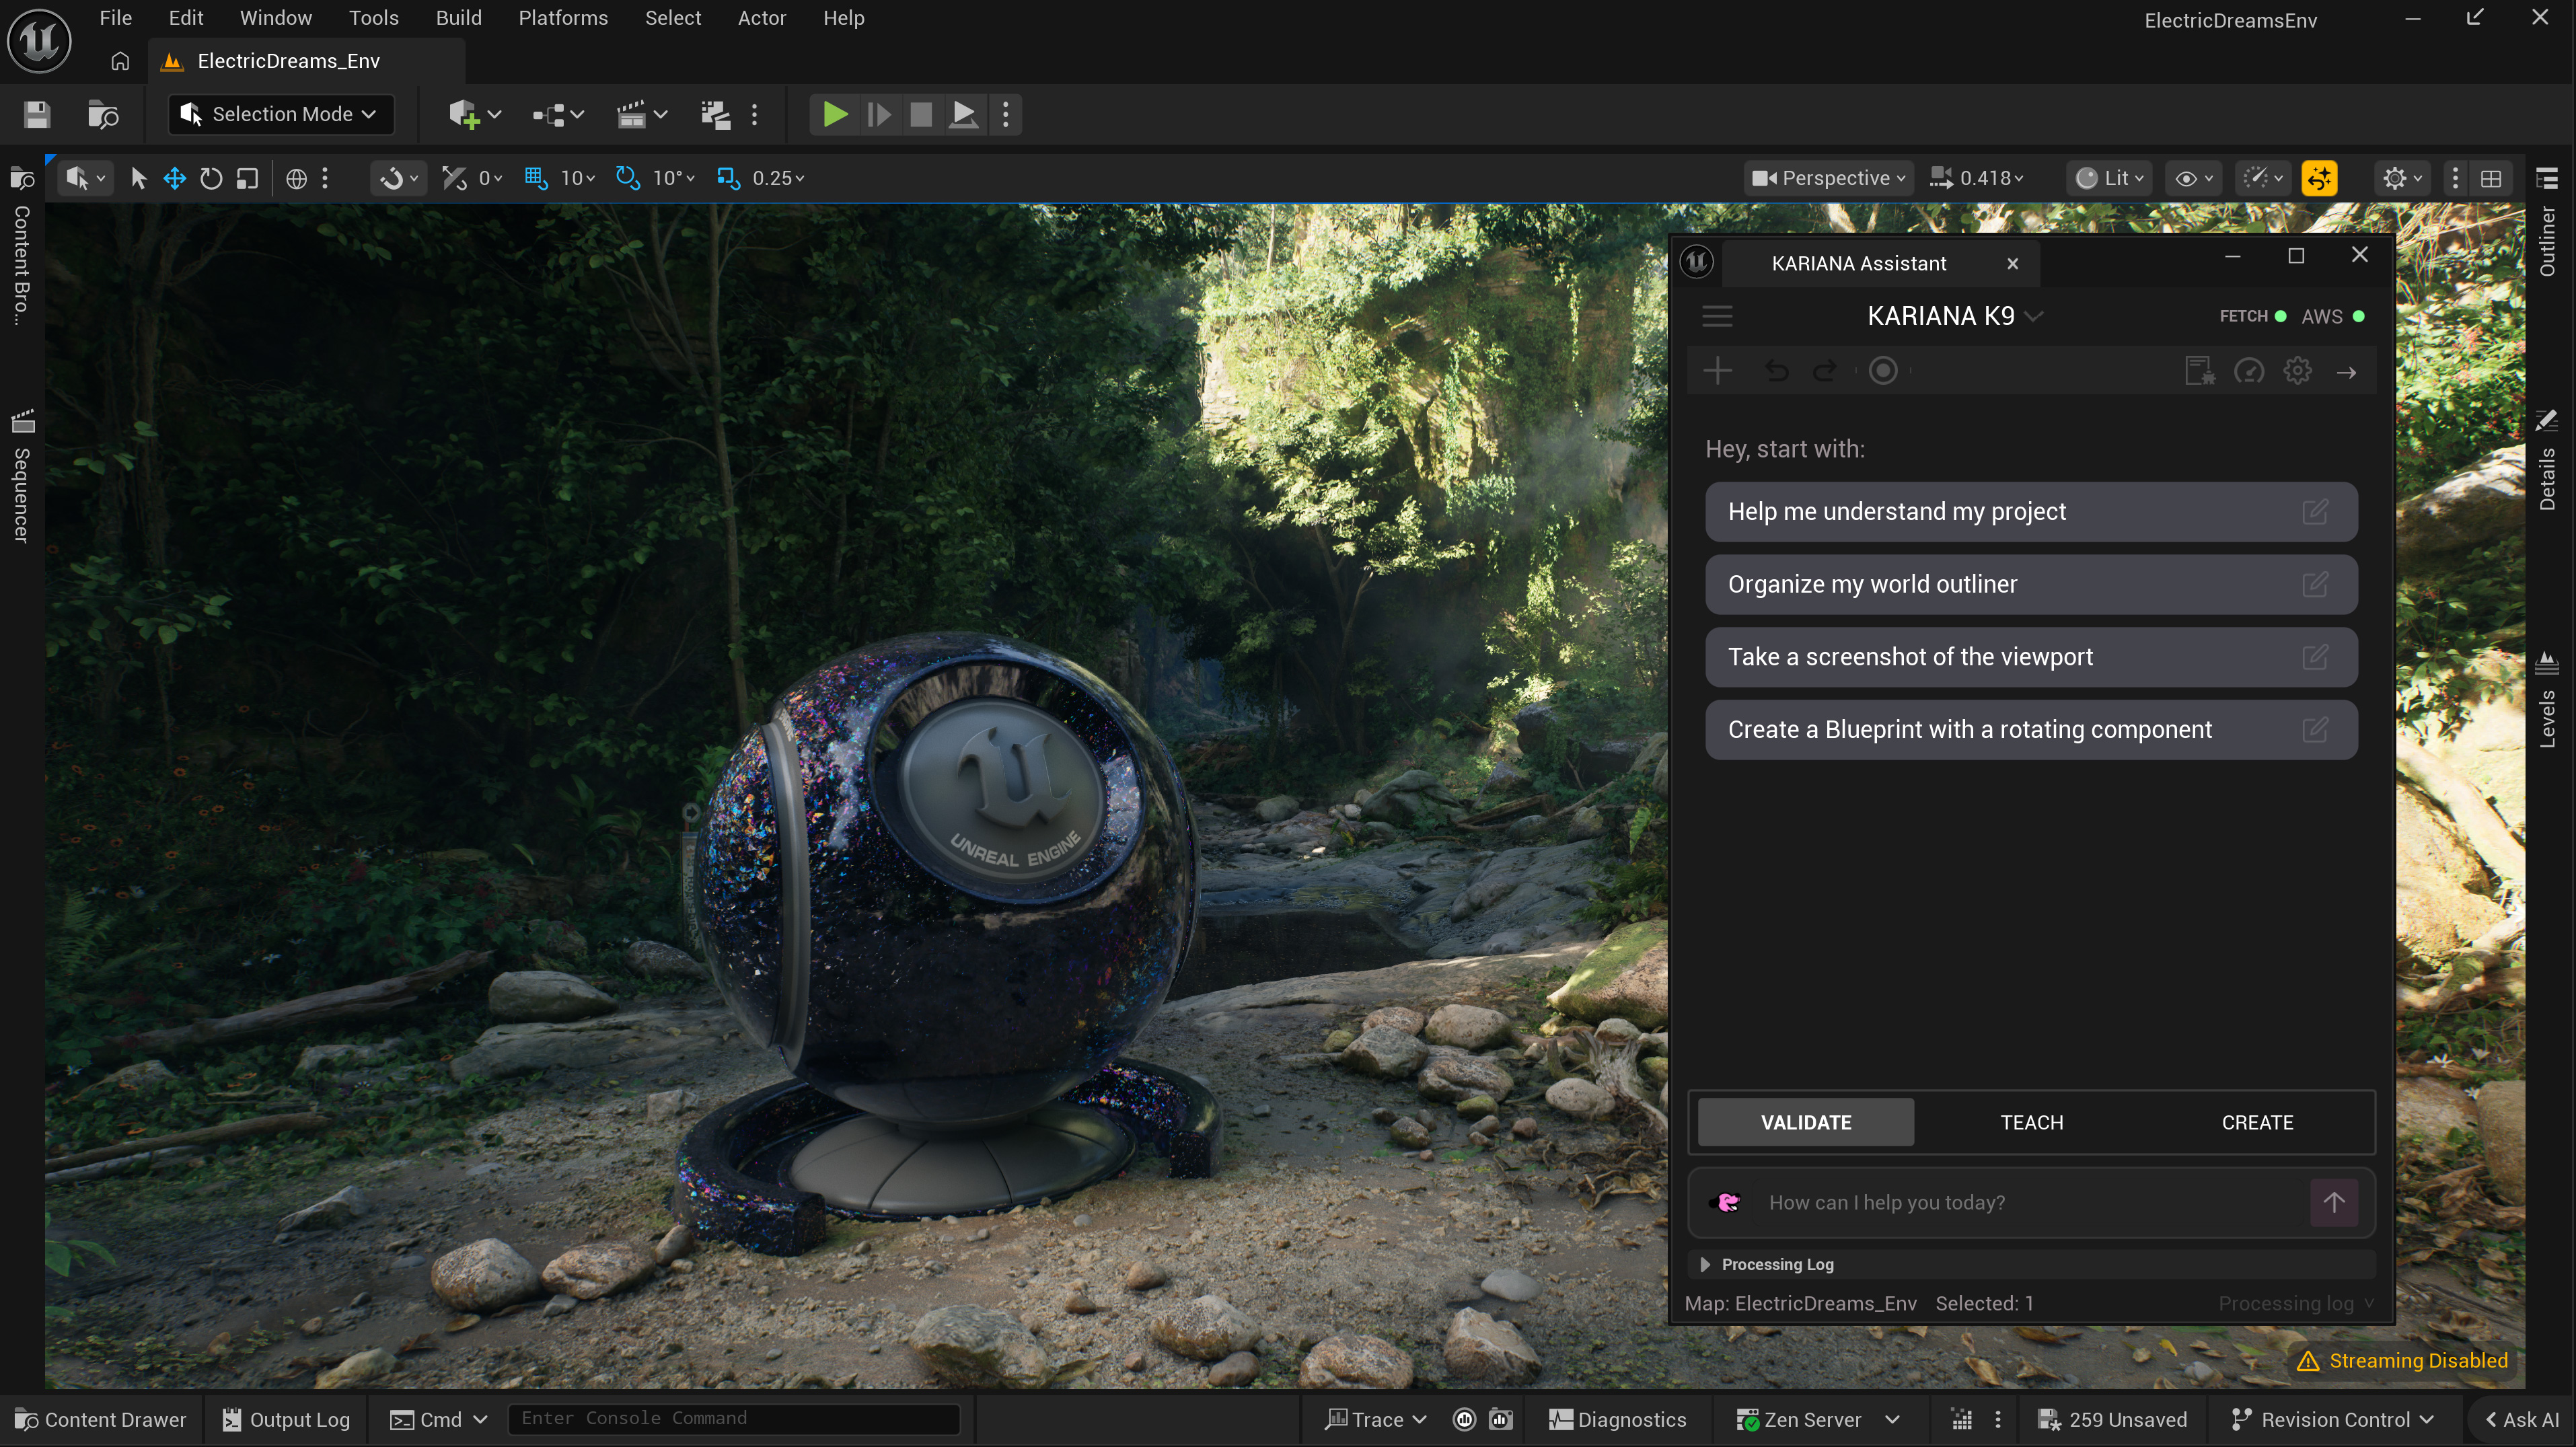This screenshot has width=2576, height=1447.
Task: Click the highlighted yellow viewport toolbar icon
Action: click(2318, 178)
